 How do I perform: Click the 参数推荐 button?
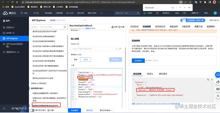click(116, 59)
